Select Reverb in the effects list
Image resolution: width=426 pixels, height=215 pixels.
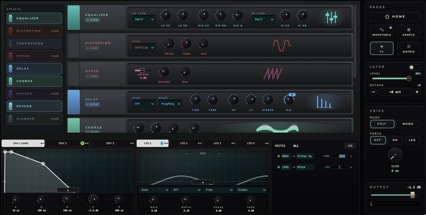coord(34,106)
